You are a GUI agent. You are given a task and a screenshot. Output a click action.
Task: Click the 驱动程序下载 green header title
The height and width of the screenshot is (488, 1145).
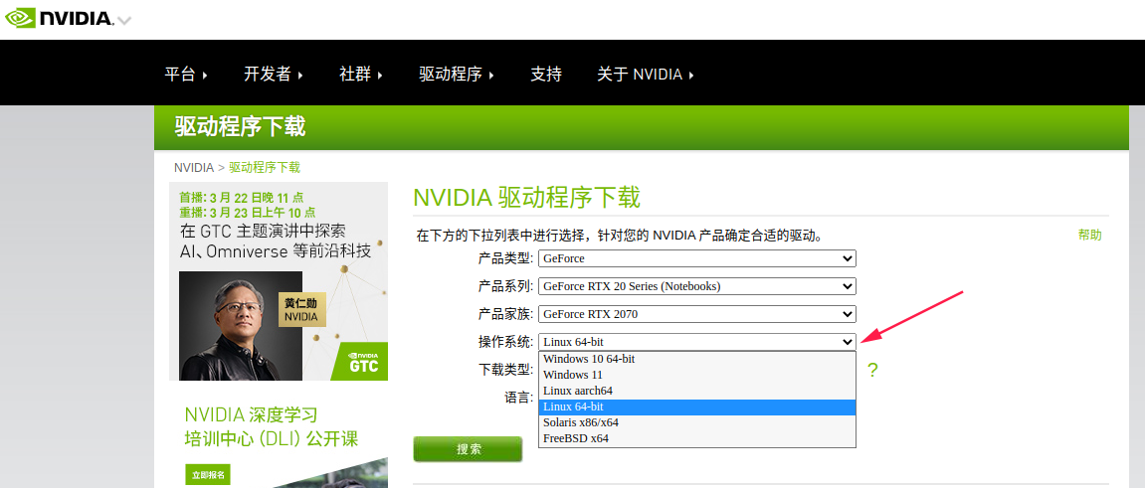pos(240,127)
